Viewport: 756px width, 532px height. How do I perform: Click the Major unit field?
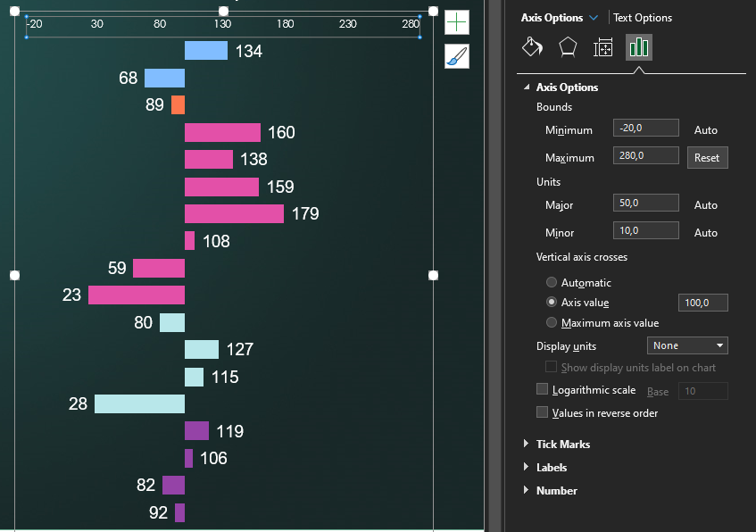(645, 203)
